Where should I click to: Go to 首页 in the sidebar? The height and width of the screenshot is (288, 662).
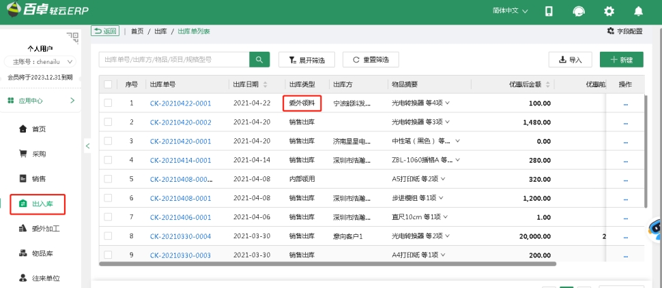pos(39,129)
